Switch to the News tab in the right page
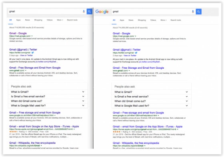The width and height of the screenshot is (224, 157). [131, 20]
